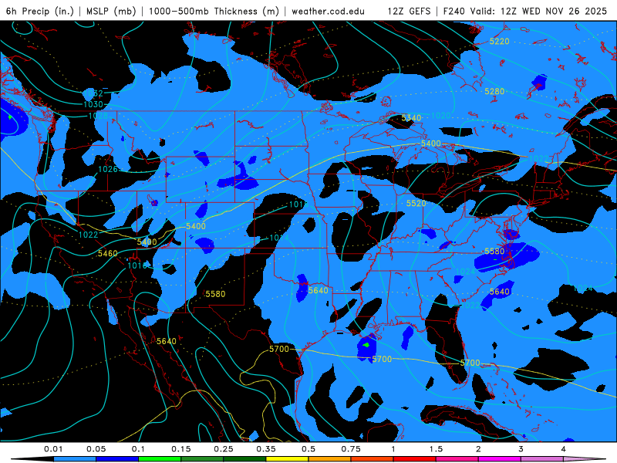Click the "12Z GEFS" model label
This screenshot has height=463, width=617.
point(409,11)
